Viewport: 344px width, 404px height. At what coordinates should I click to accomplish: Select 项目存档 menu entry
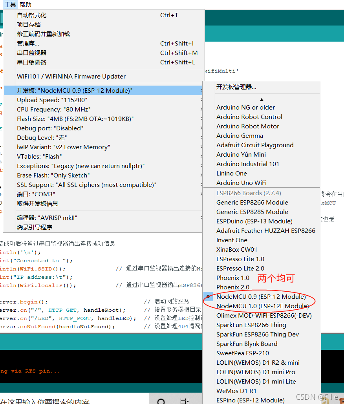coord(104,25)
